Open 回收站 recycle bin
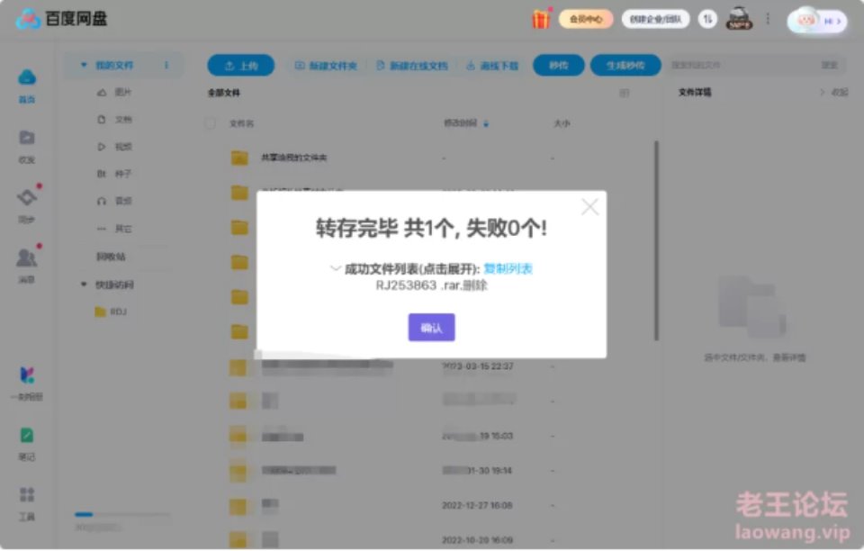The width and height of the screenshot is (864, 551). tap(111, 257)
